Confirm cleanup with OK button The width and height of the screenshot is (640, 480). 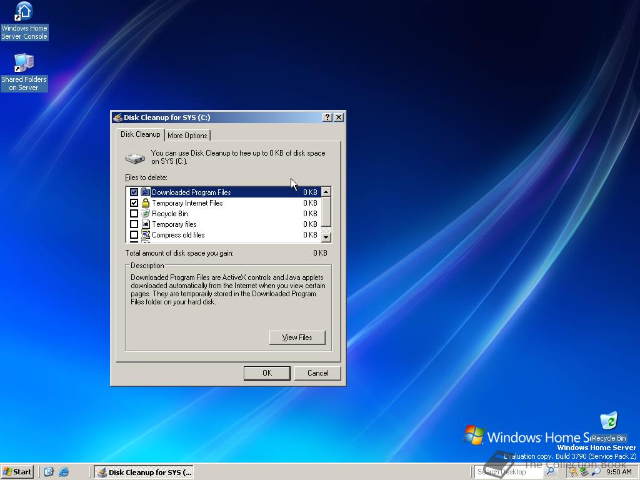267,372
